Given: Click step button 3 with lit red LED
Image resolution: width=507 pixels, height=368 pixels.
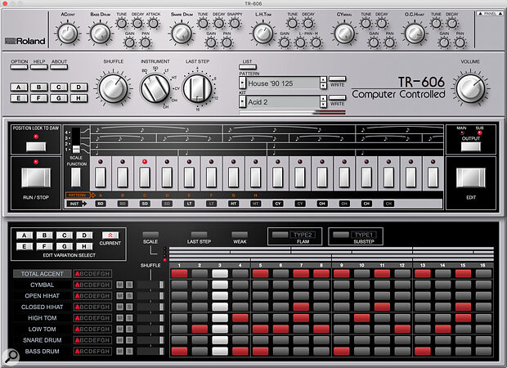Looking at the screenshot, I should point(145,177).
